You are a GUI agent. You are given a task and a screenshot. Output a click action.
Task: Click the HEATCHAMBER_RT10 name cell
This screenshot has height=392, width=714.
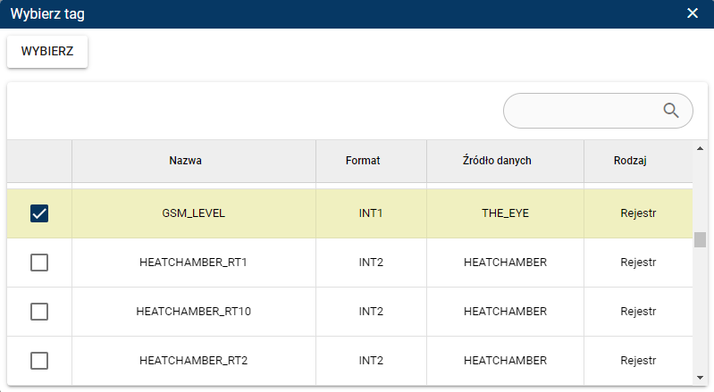pos(193,312)
